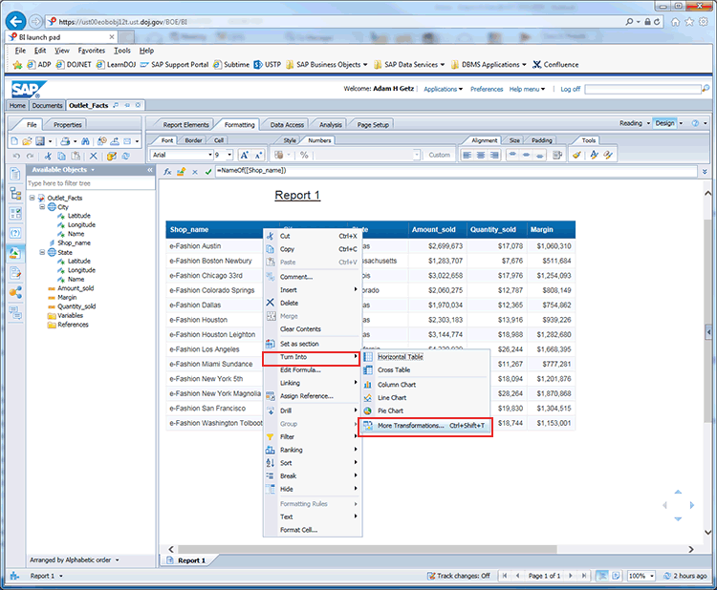This screenshot has height=590, width=717.
Task: Click the Print icon
Action: 65,141
